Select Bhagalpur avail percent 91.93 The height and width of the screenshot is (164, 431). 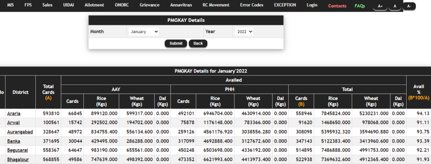tap(423, 159)
